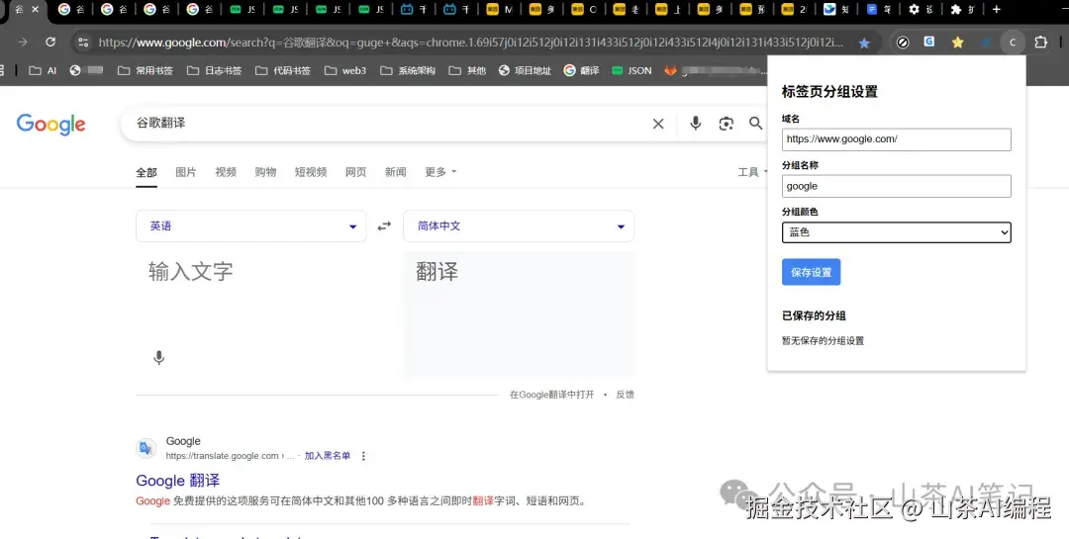Use the translate widget microphone
Image resolution: width=1069 pixels, height=539 pixels.
pos(158,358)
